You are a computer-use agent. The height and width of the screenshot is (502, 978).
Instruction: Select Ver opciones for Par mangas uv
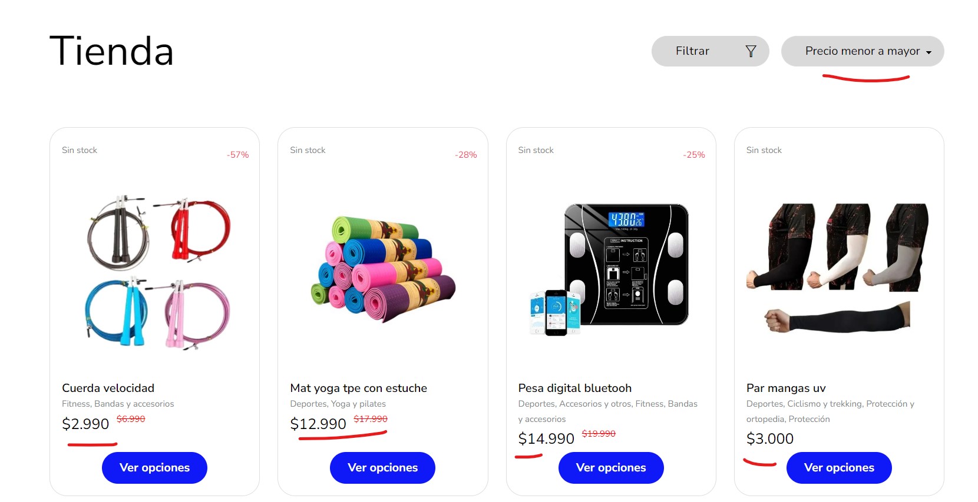[x=839, y=468]
